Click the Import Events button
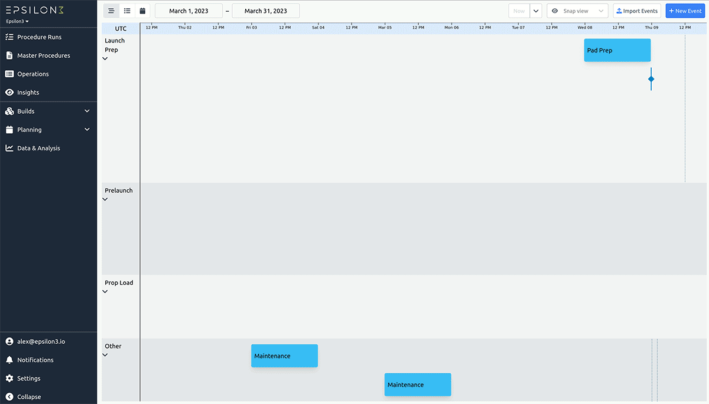 point(637,10)
